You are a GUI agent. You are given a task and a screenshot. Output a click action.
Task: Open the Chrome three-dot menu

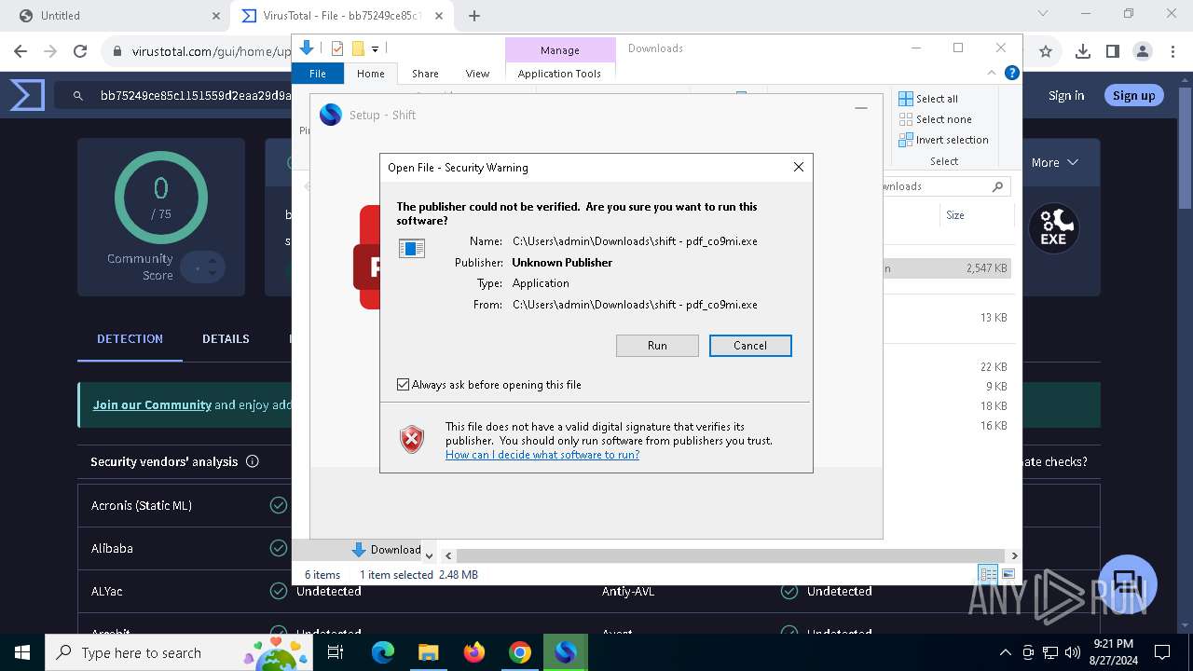(1172, 51)
